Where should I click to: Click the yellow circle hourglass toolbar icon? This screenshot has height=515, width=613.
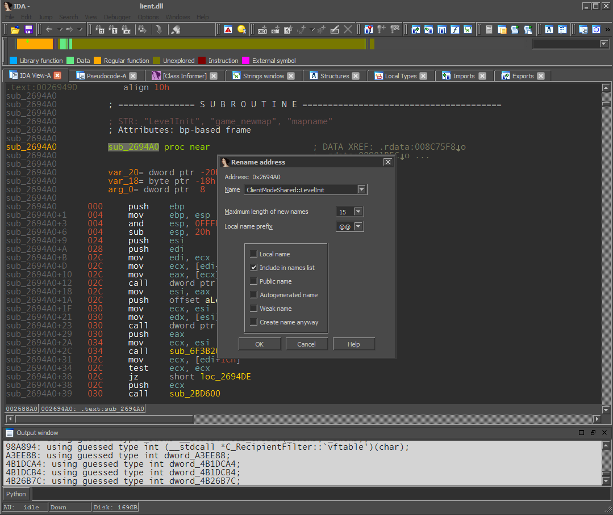coord(241,29)
